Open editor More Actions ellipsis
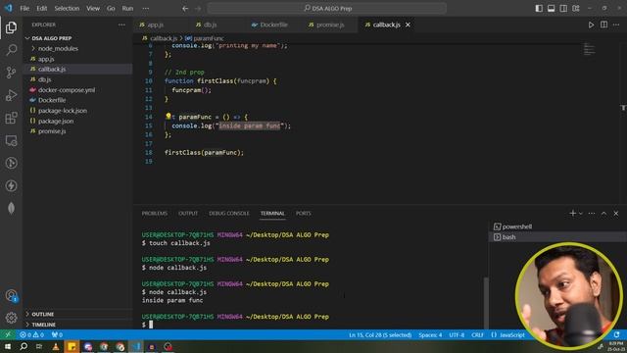 tap(616, 25)
